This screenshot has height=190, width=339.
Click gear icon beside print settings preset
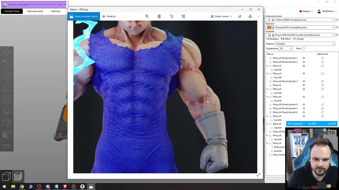(x=337, y=20)
